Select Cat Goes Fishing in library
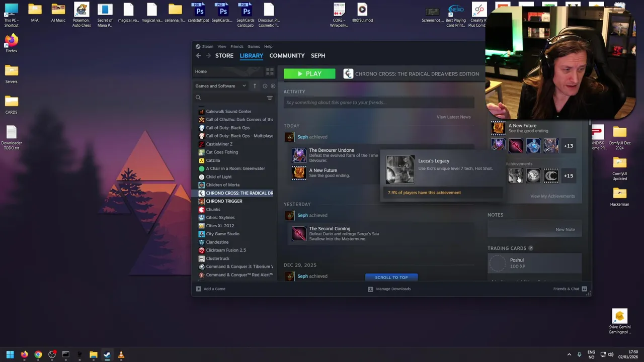Screen dimensions: 644x362 click(x=222, y=152)
